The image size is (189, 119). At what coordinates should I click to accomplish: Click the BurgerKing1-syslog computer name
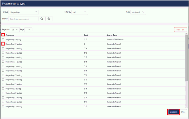(13, 39)
